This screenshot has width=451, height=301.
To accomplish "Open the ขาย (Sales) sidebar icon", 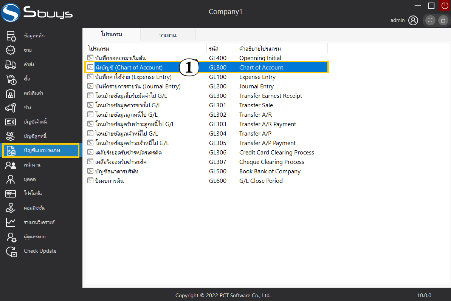I will pos(11,50).
